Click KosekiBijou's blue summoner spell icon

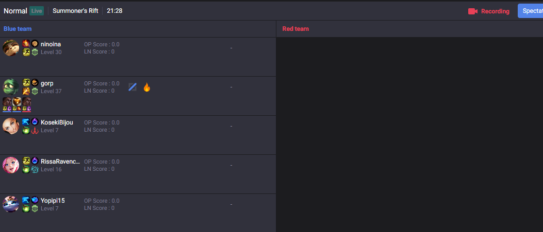26,122
